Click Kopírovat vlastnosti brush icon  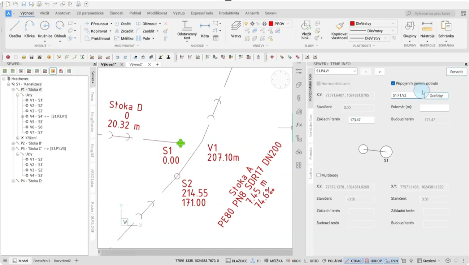pos(339,30)
